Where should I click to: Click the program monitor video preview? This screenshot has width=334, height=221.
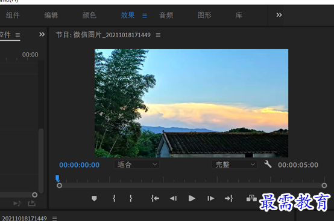click(x=191, y=103)
